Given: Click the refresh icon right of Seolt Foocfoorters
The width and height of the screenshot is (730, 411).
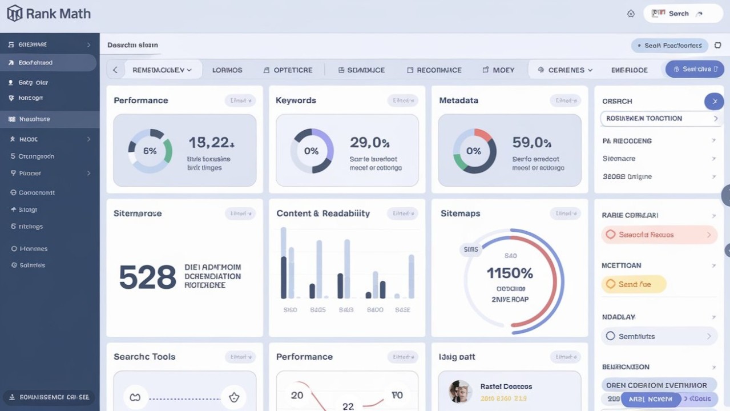Looking at the screenshot, I should (x=717, y=46).
